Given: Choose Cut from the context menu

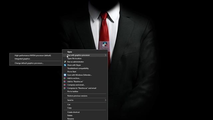Looking at the screenshot, I should click(85, 104).
